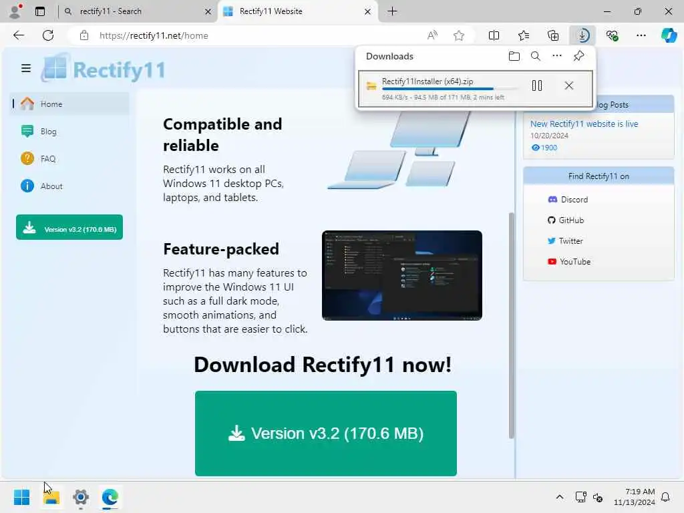Refresh the page
Screen dimensions: 684x513
coord(48,35)
